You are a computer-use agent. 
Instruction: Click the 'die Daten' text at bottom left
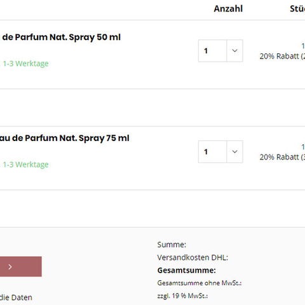tap(16, 297)
